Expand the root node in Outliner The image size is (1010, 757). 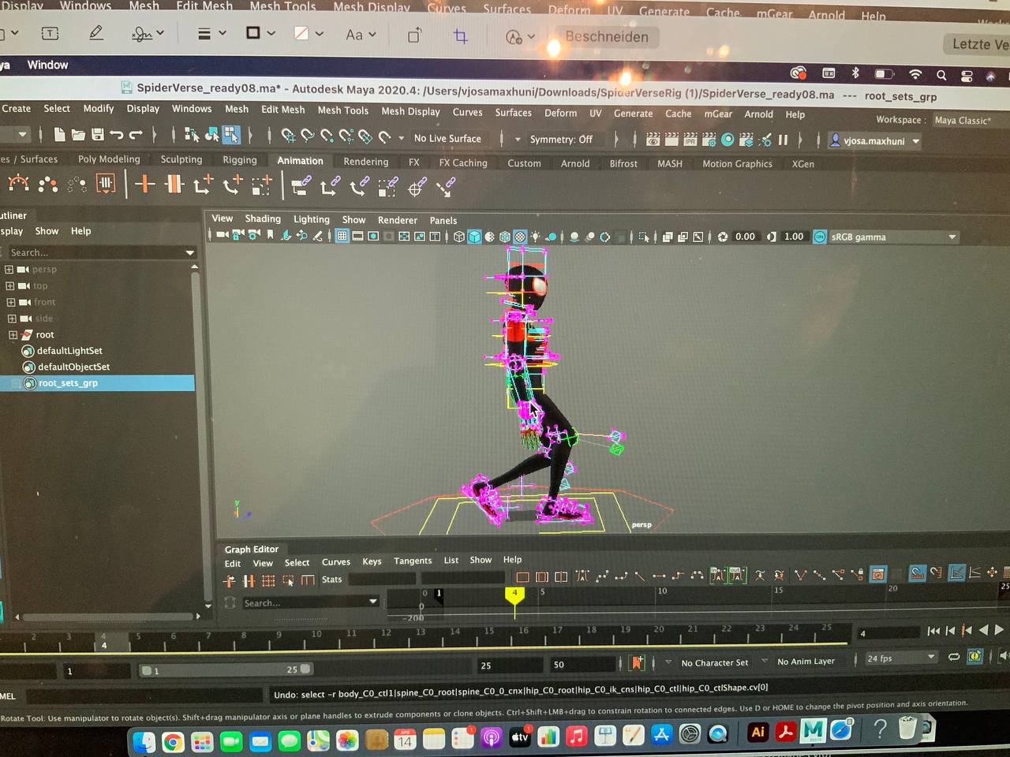[x=13, y=335]
